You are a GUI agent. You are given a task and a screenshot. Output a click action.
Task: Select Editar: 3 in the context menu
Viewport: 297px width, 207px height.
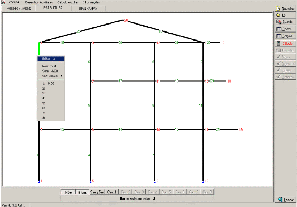pos(51,59)
